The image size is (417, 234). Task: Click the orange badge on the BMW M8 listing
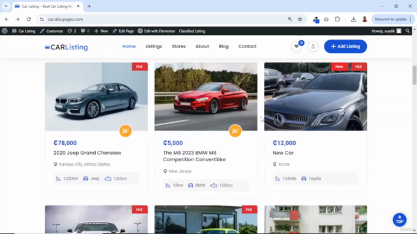point(235,131)
